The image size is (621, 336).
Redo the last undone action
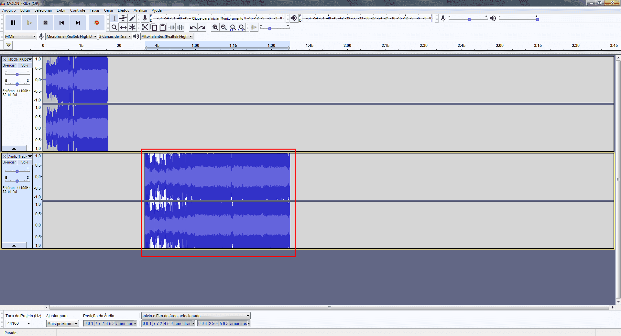202,27
